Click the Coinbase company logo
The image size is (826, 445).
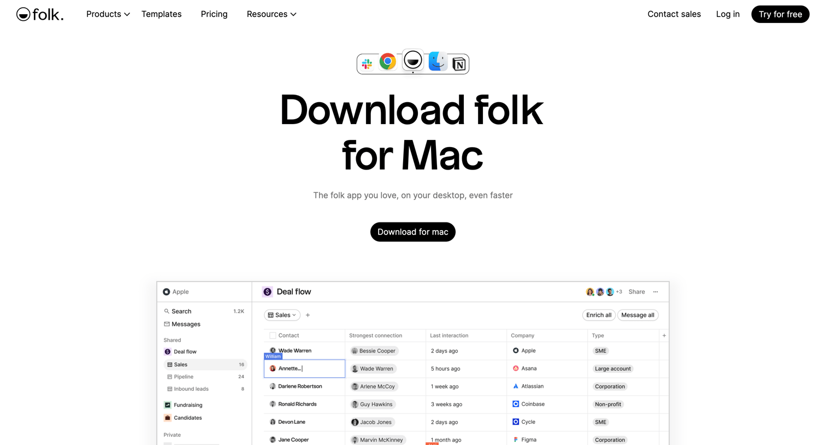tap(516, 404)
